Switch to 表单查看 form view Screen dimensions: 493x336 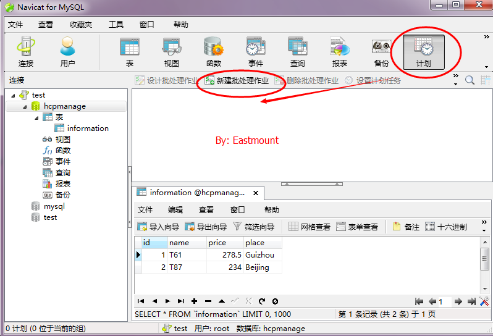pos(357,227)
